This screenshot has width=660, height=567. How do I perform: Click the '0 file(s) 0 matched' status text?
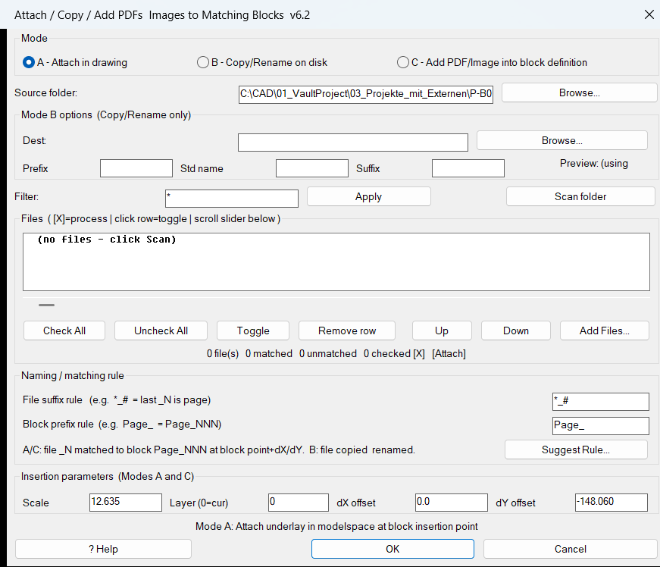[249, 353]
